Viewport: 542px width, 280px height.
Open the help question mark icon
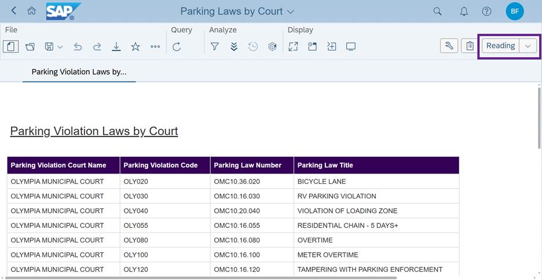coord(486,12)
